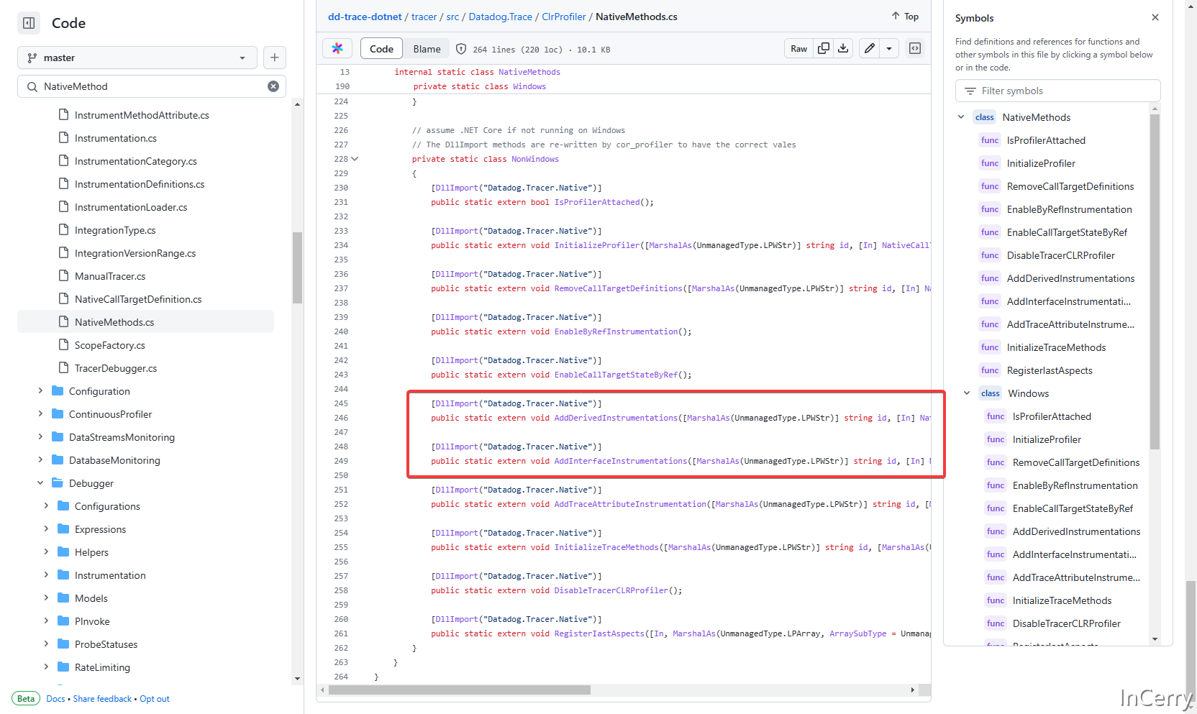Open the master branch dropdown
The height and width of the screenshot is (714, 1197).
(137, 58)
